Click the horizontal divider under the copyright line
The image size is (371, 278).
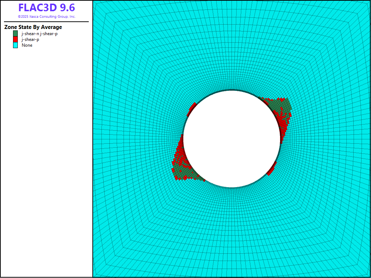click(46, 22)
